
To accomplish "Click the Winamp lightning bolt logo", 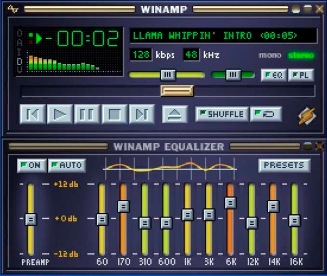I will [x=307, y=115].
